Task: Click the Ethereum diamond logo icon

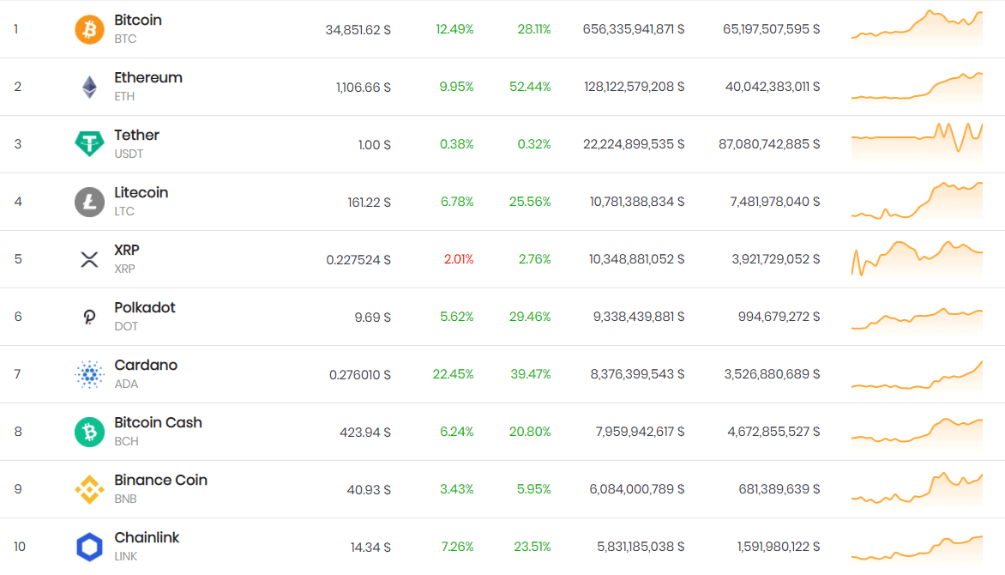Action: coord(89,87)
